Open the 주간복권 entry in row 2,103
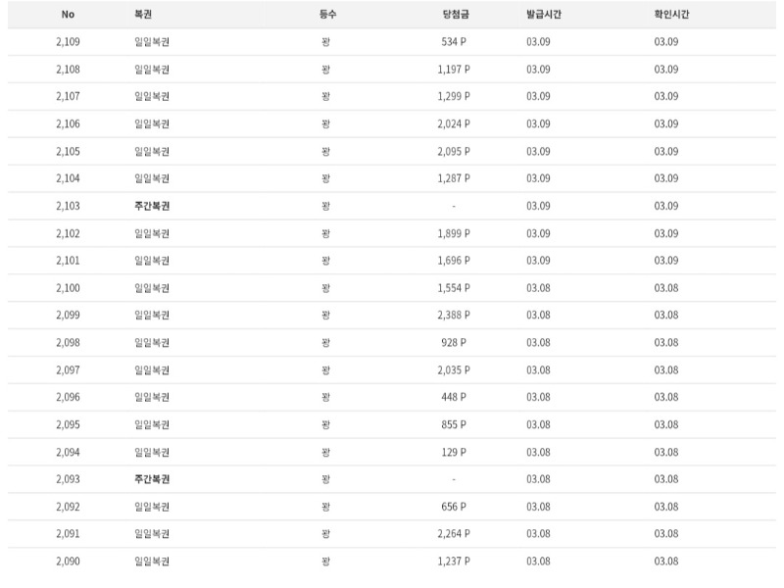The height and width of the screenshot is (588, 784). [152, 206]
